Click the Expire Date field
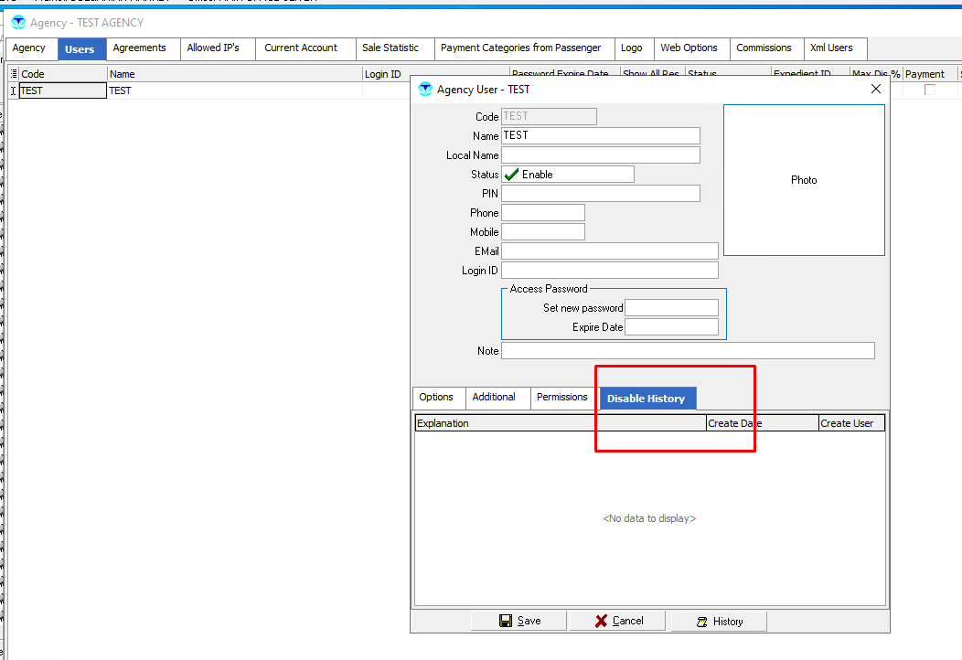This screenshot has width=962, height=660. (671, 327)
